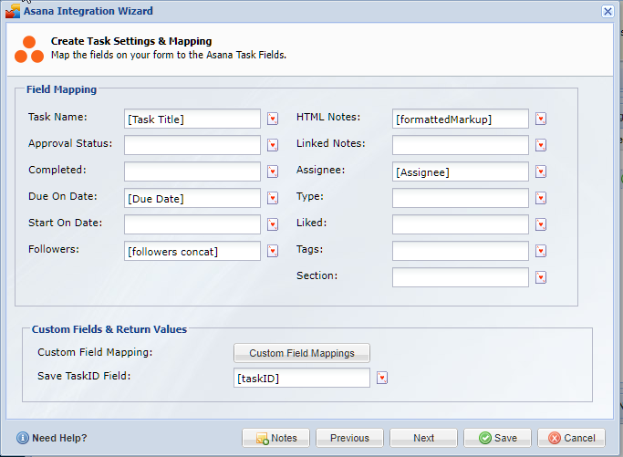Save the Asana integration settings
This screenshot has width=623, height=457.
click(x=497, y=438)
